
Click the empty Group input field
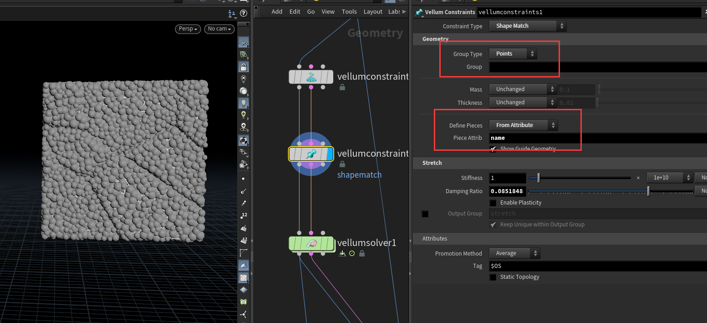[x=598, y=67]
